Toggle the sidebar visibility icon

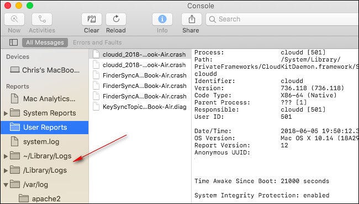coord(13,42)
